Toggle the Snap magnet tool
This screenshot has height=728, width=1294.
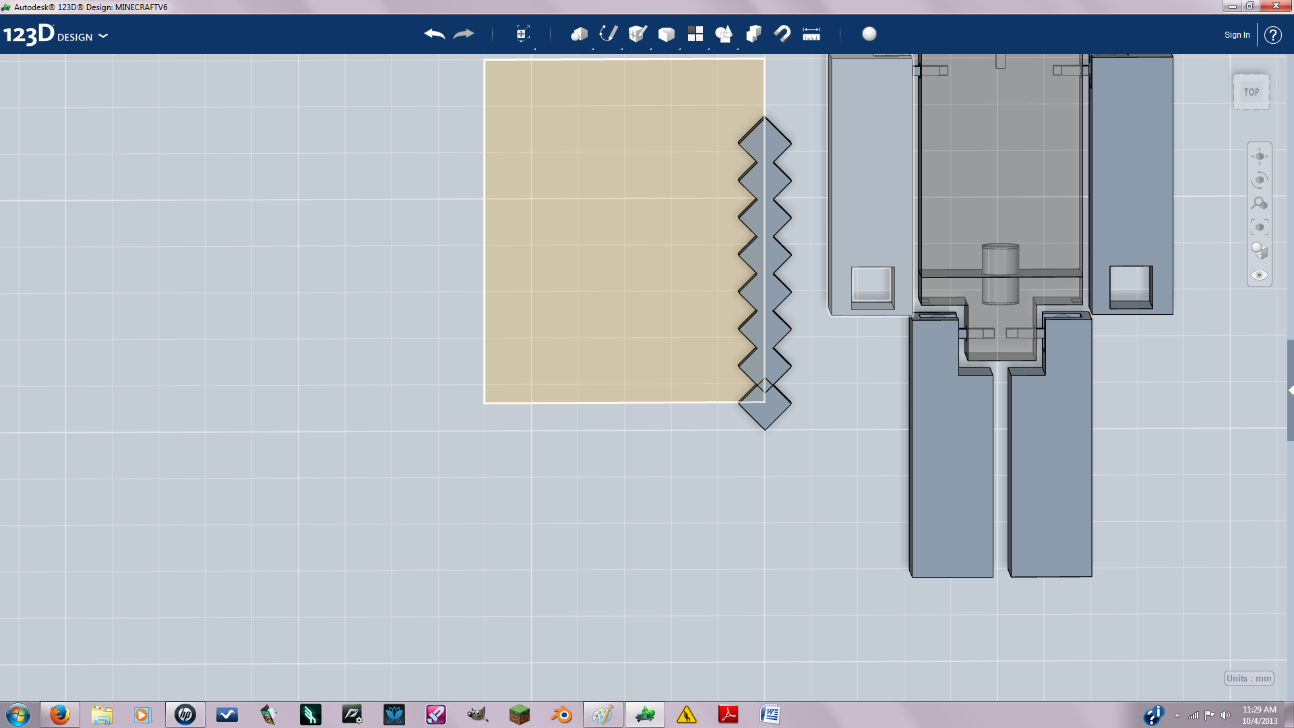tap(782, 34)
